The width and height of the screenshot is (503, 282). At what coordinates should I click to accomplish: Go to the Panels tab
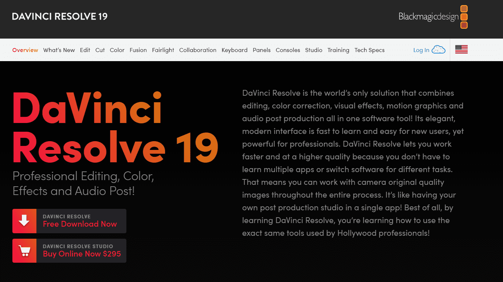click(262, 50)
